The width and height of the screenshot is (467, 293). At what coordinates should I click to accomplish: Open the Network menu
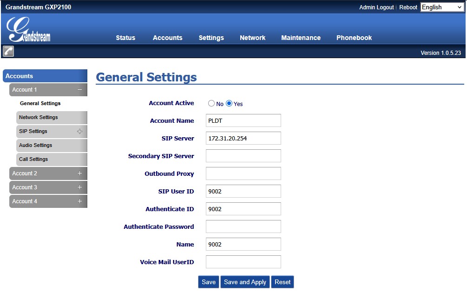[253, 38]
